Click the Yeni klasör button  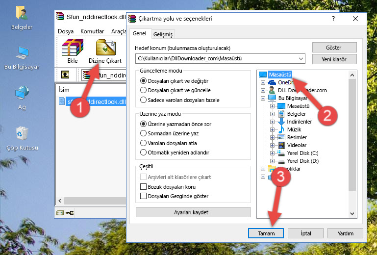point(334,59)
